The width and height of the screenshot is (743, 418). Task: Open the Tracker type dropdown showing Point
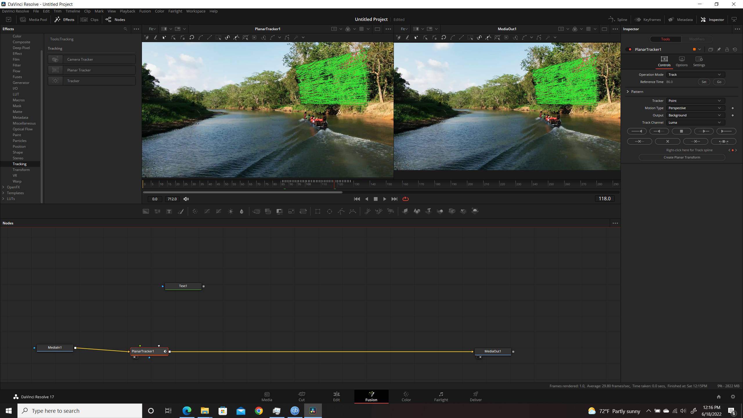[x=695, y=101]
